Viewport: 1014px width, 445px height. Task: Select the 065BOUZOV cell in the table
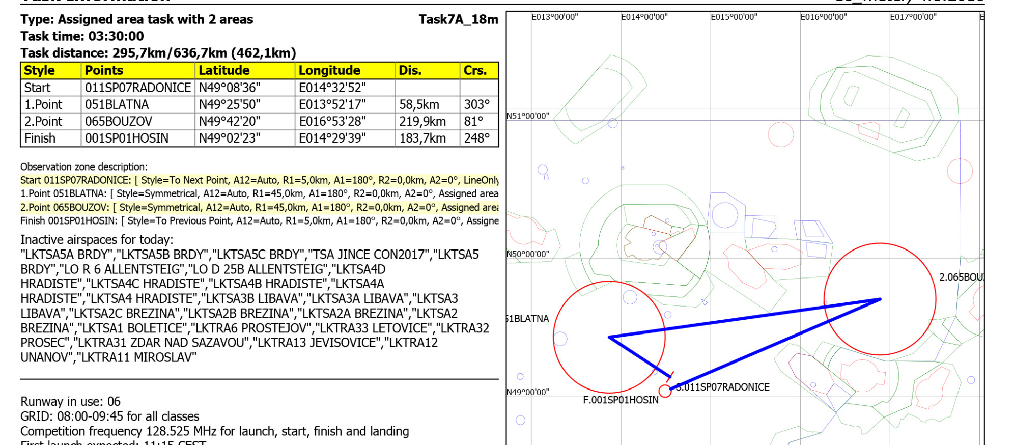click(x=119, y=122)
